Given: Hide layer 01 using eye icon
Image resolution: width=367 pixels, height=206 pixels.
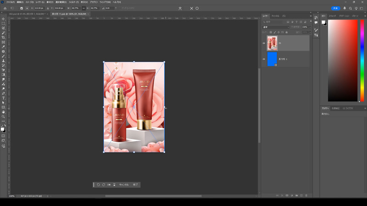Looking at the screenshot, I should 264,43.
